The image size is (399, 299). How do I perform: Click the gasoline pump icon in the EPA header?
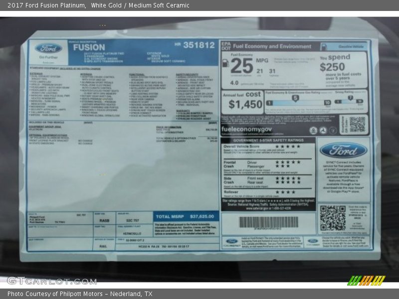[324, 46]
